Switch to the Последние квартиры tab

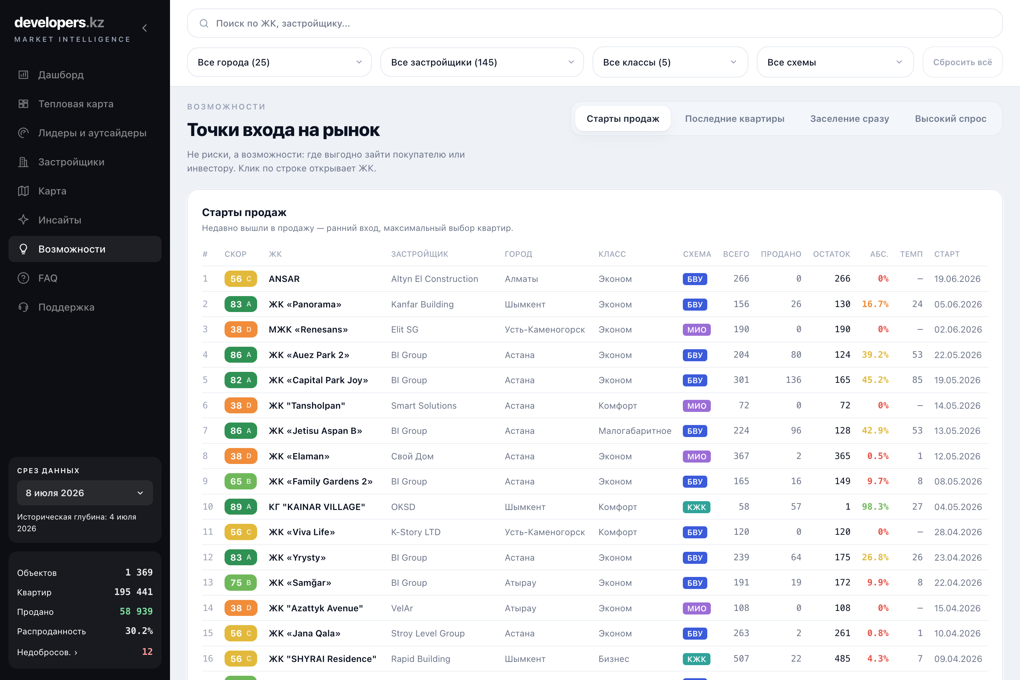coord(735,118)
